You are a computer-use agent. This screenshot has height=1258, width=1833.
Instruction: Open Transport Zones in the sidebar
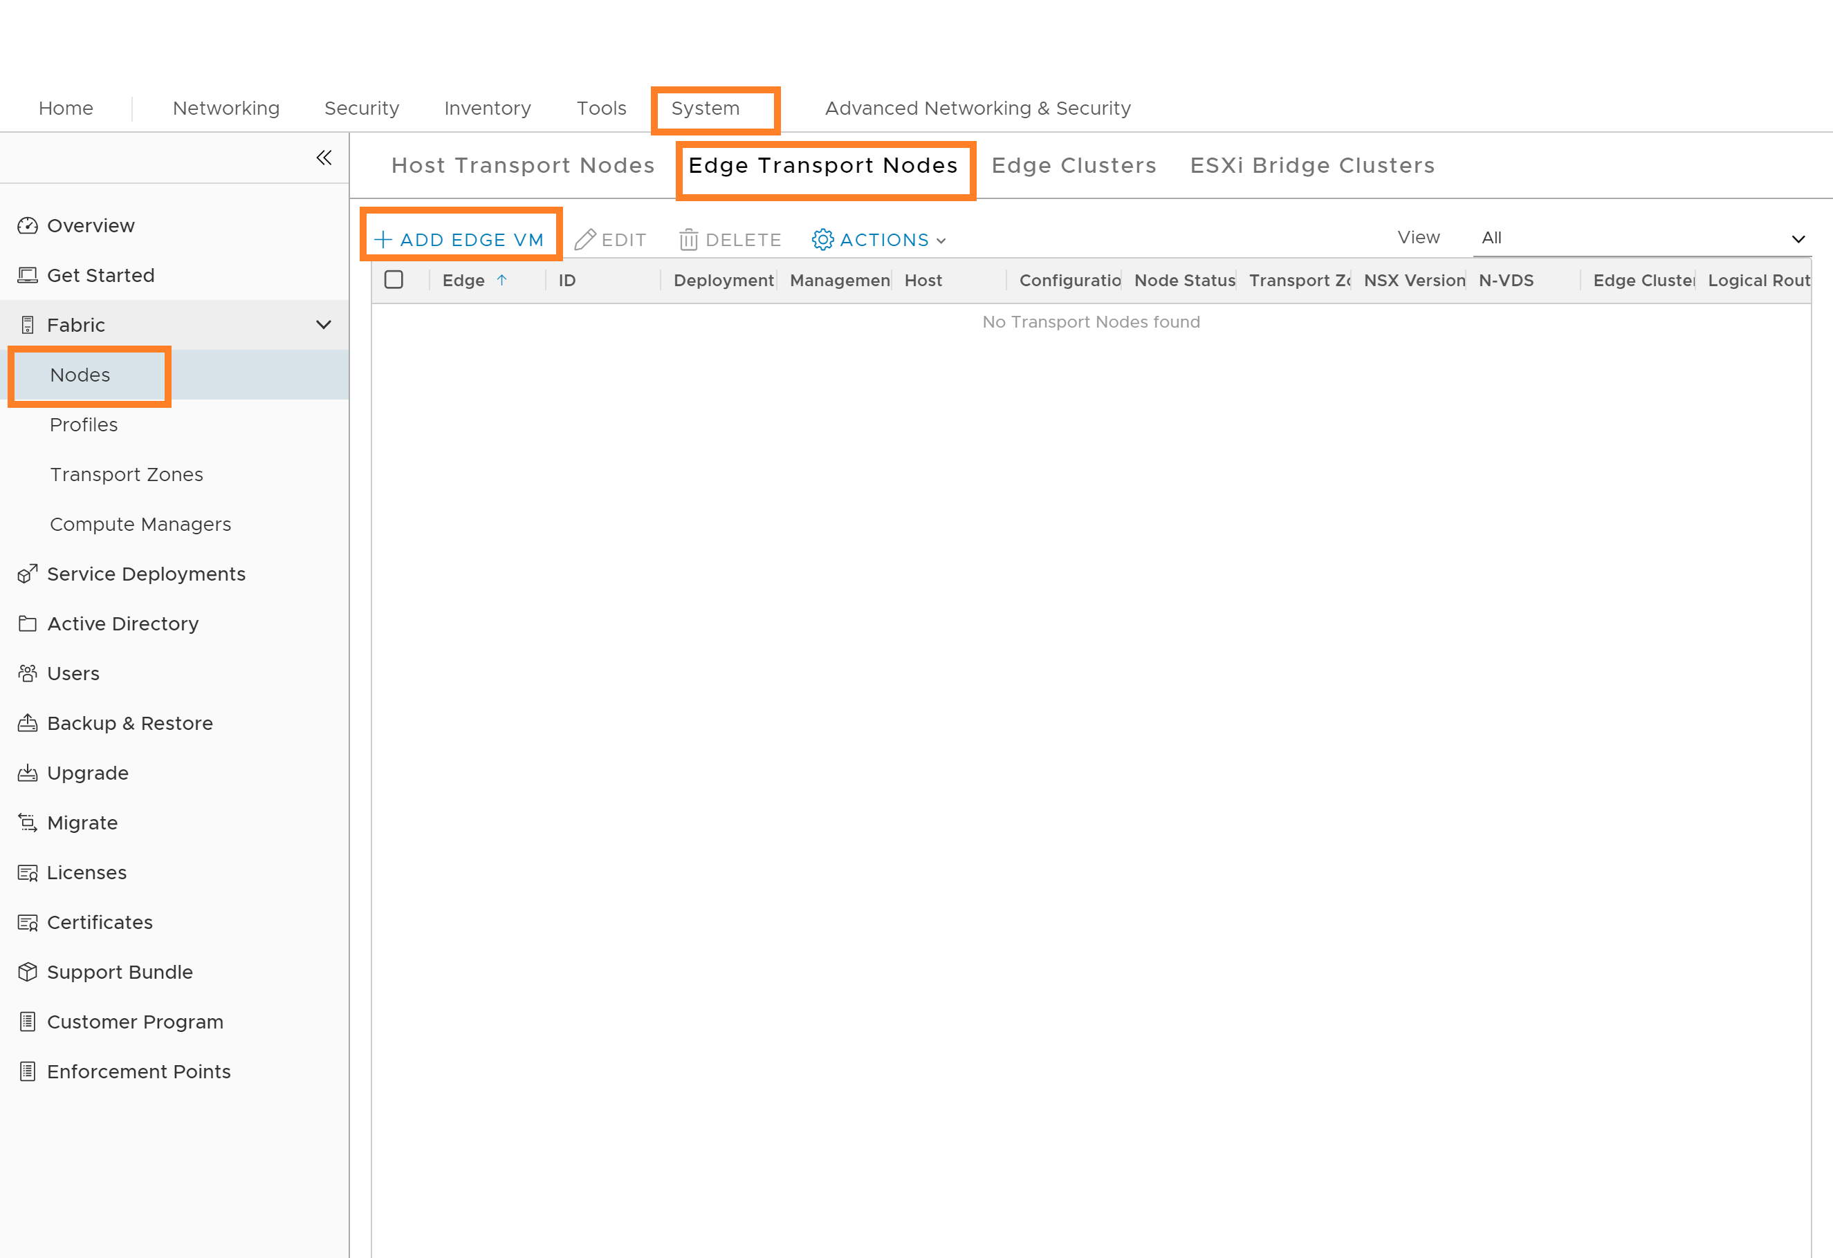click(x=126, y=474)
